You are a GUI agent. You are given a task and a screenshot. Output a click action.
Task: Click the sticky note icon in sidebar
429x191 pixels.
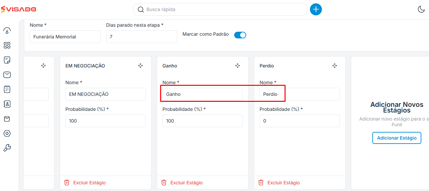pos(7,60)
